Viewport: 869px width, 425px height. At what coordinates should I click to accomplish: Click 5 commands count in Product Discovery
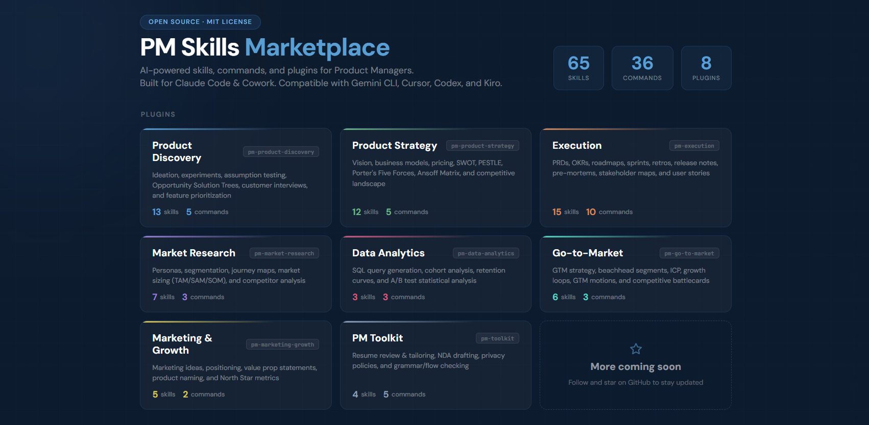[x=207, y=212]
